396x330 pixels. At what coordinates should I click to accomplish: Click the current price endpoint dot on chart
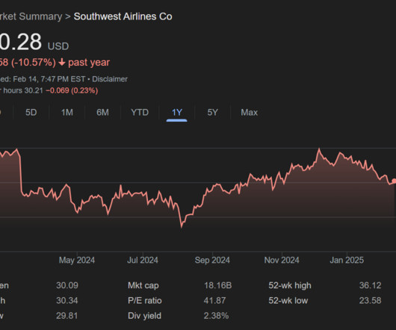(x=394, y=181)
